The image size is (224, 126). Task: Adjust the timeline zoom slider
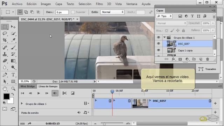pos(104,124)
